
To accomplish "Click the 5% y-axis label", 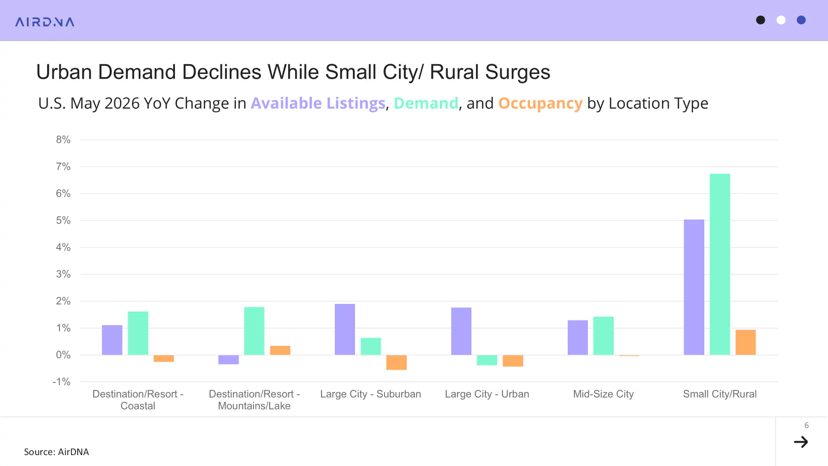I will click(63, 221).
